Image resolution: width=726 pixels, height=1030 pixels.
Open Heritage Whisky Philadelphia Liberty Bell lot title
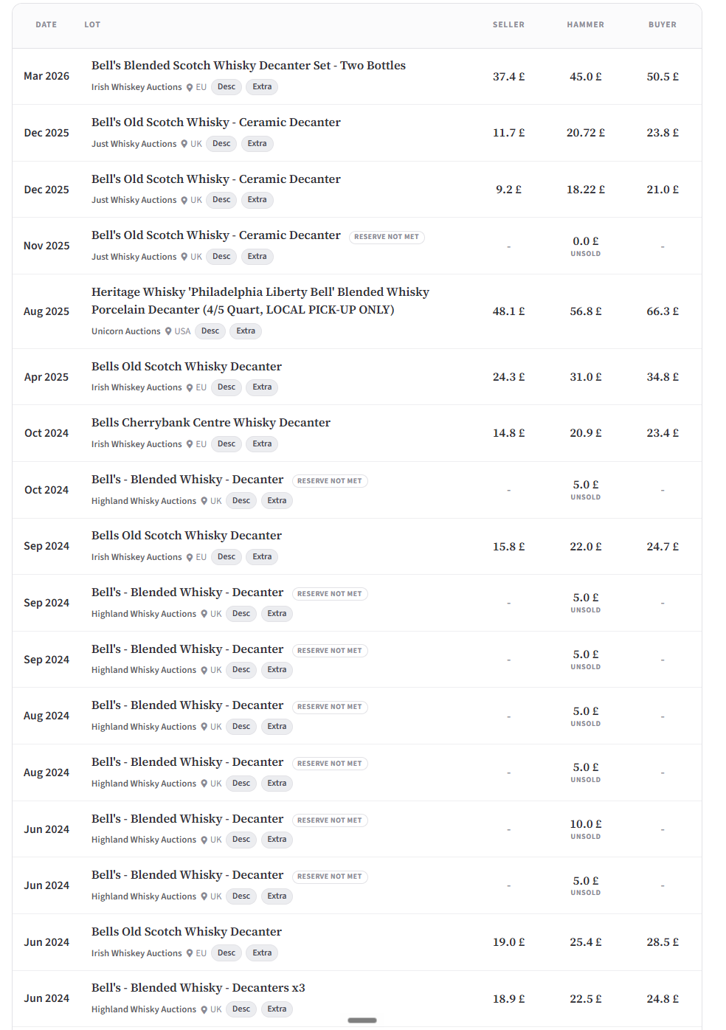260,301
